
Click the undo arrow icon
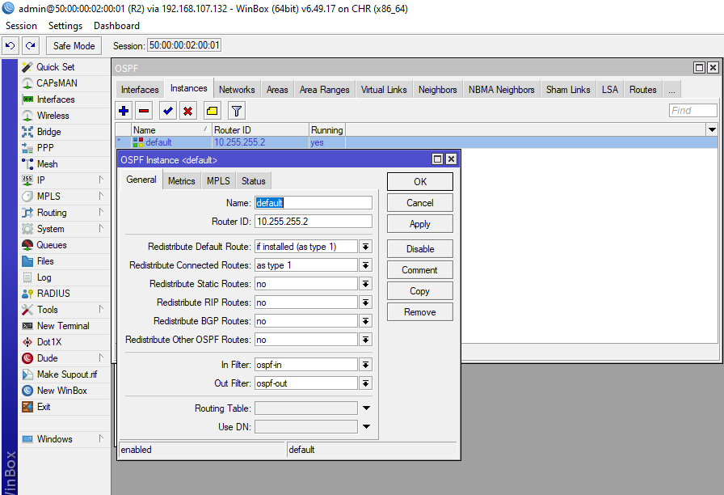(10, 45)
